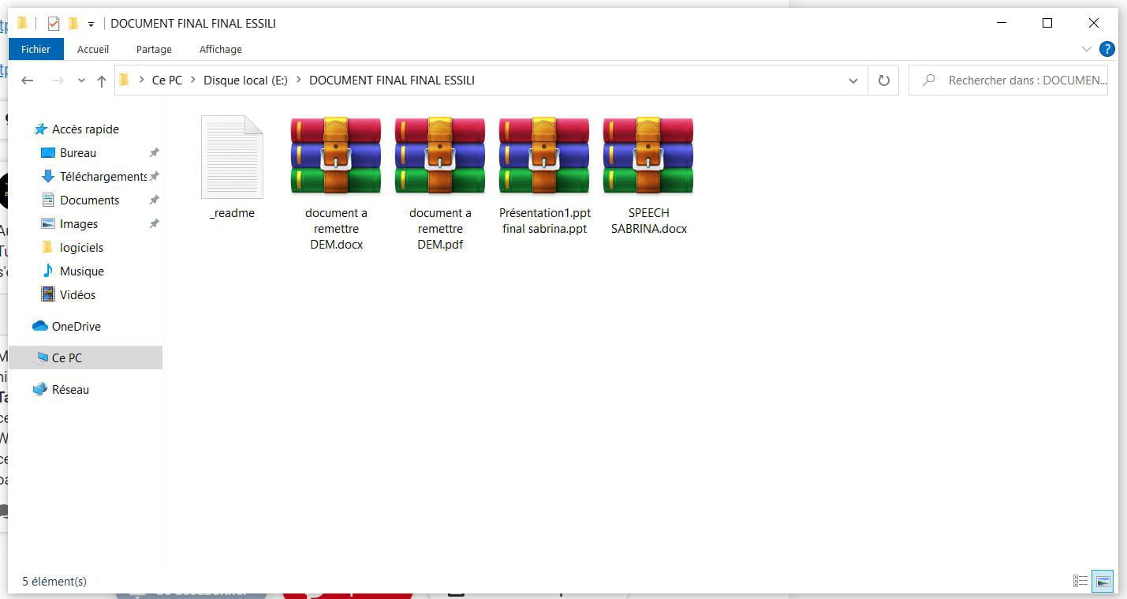Image resolution: width=1127 pixels, height=599 pixels.
Task: Click DOCUMENT FINAL FINAL ESSILI breadcrumb
Action: point(391,80)
